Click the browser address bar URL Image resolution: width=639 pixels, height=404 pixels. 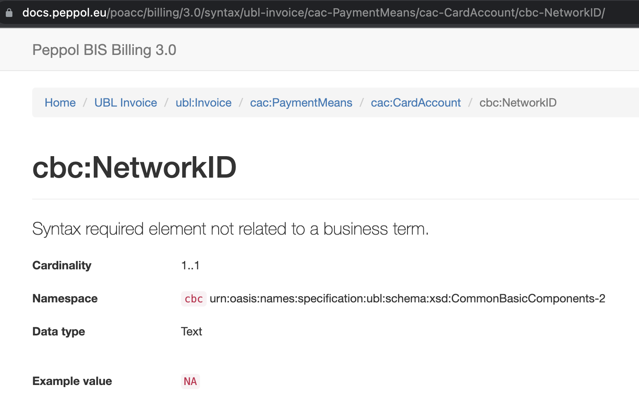313,13
